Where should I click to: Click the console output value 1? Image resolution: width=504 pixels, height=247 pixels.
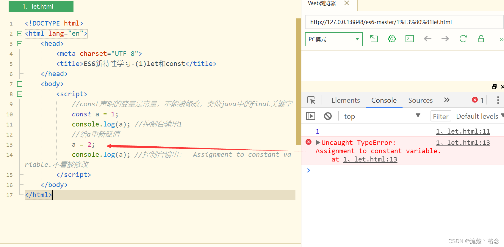(x=317, y=131)
